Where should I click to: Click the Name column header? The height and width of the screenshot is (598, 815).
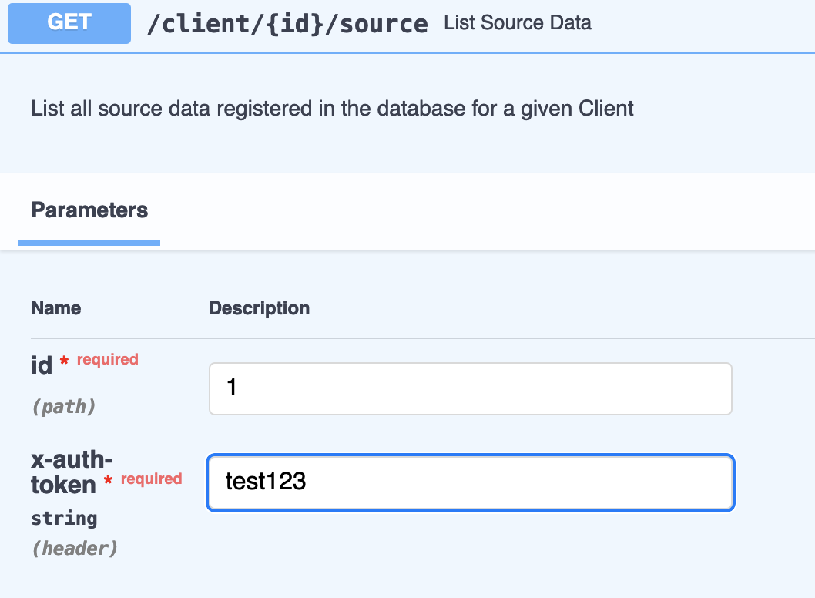pyautogui.click(x=56, y=307)
